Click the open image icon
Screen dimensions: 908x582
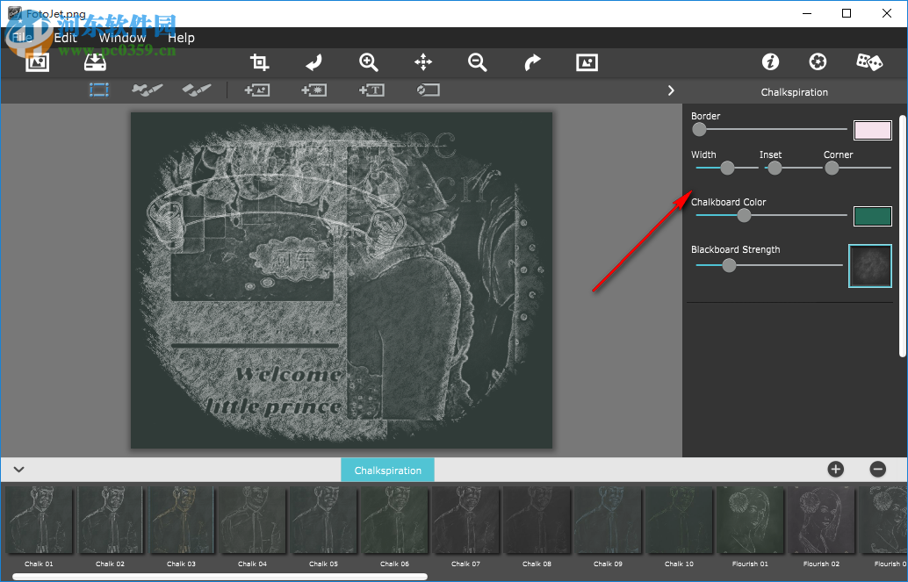(37, 62)
